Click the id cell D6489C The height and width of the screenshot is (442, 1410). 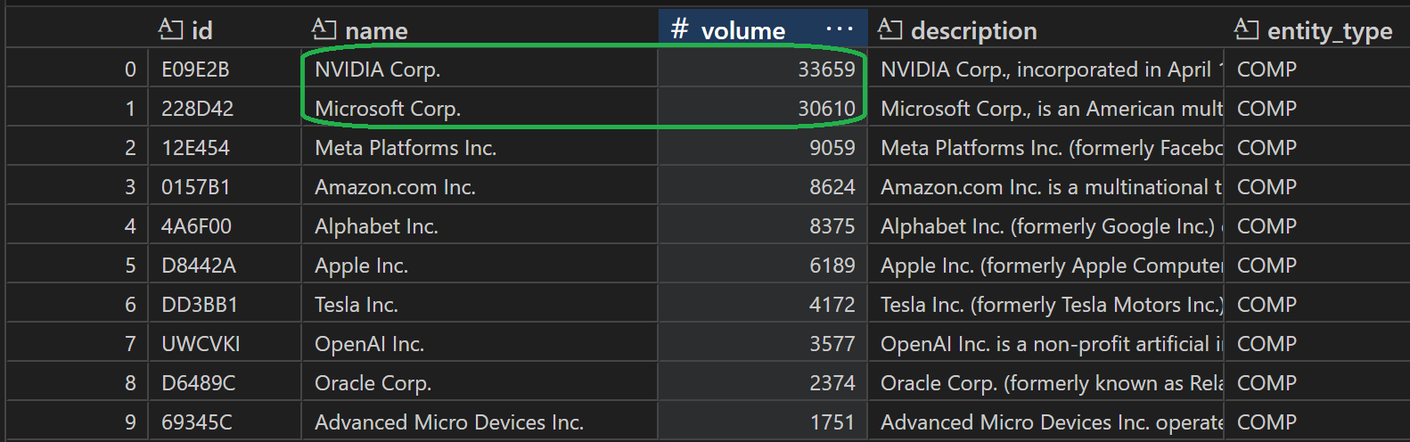pyautogui.click(x=225, y=383)
